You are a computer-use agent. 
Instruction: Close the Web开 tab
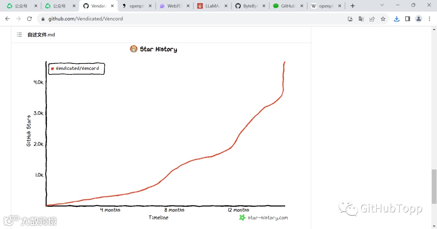point(188,6)
